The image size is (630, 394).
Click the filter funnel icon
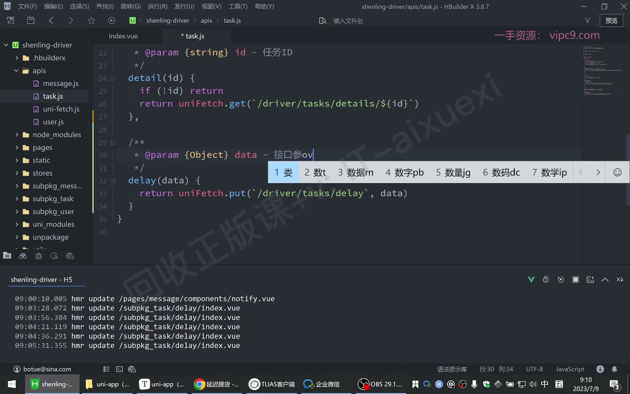(588, 20)
